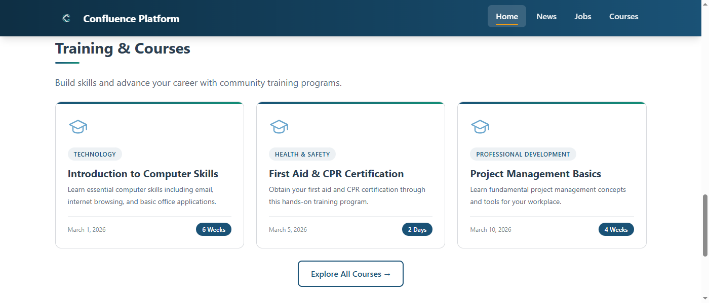Click the PROFESSIONAL DEVELOPMENT badge

[x=523, y=154]
